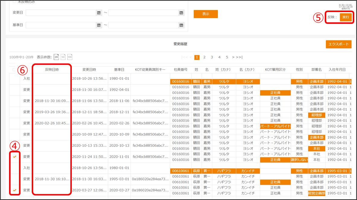The height and width of the screenshot is (200, 357).
Task: Set display count to 20 rows
Action: (x=56, y=57)
